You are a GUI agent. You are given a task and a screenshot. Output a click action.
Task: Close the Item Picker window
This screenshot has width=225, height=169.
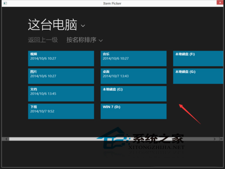220,2
